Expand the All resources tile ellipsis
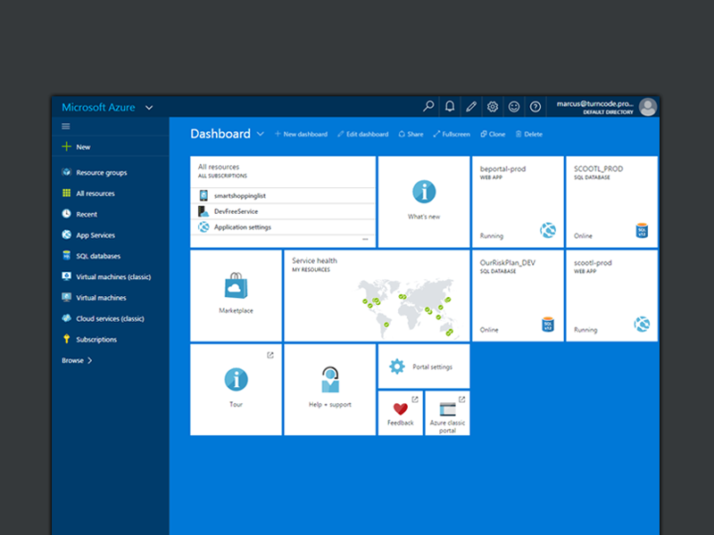 pyautogui.click(x=365, y=239)
